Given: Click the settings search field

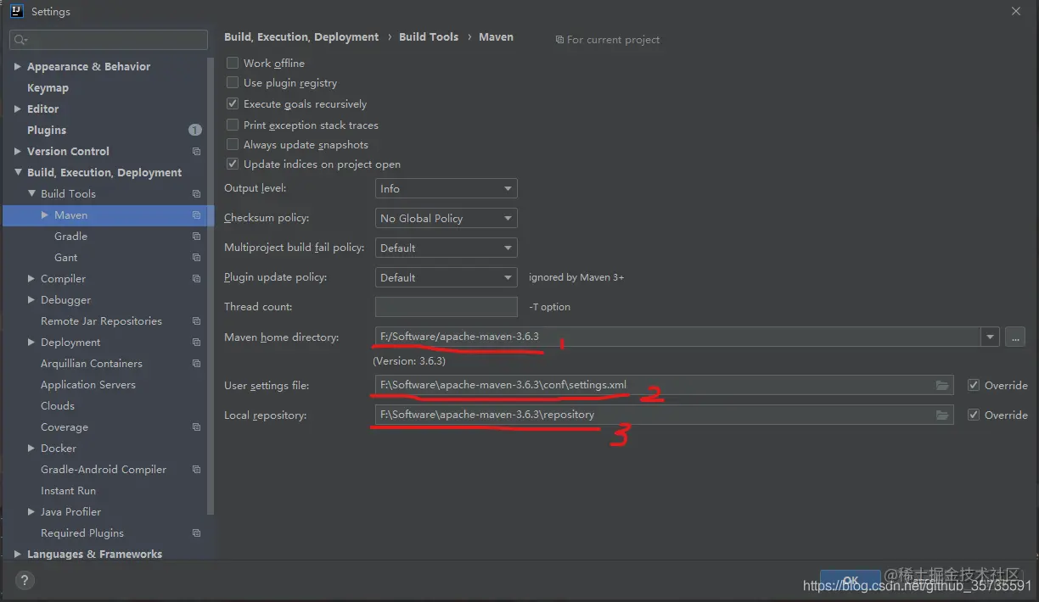Looking at the screenshot, I should pos(109,40).
